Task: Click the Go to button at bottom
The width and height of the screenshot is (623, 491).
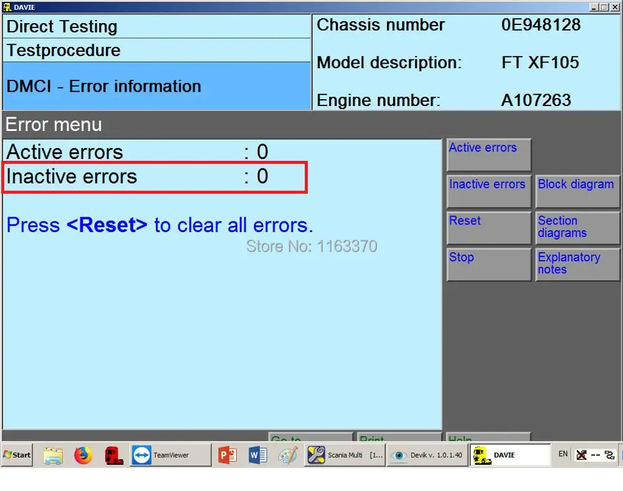Action: click(x=311, y=437)
